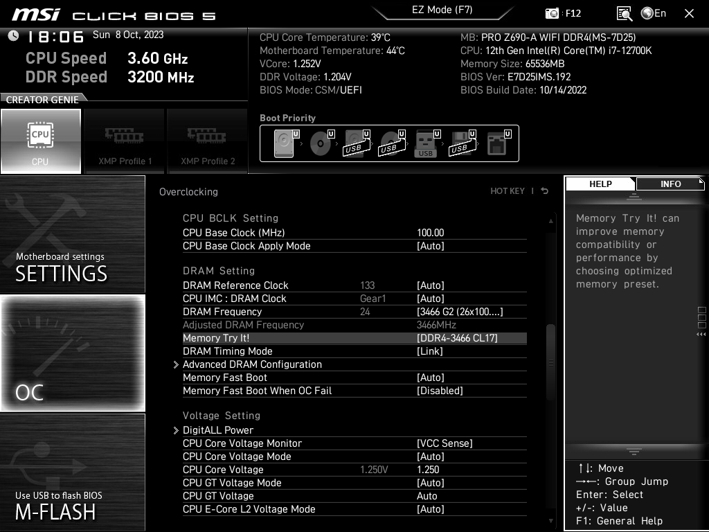
Task: Open the SETTINGS motherboard tile
Action: click(x=72, y=234)
